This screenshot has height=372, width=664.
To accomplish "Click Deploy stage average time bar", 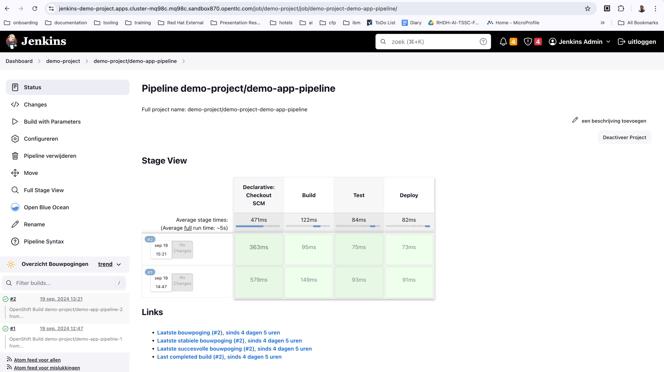I will click(408, 226).
